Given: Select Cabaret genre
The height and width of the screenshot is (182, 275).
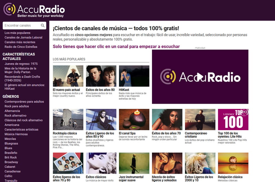Looking at the screenshot, I should pyautogui.click(x=10, y=167).
